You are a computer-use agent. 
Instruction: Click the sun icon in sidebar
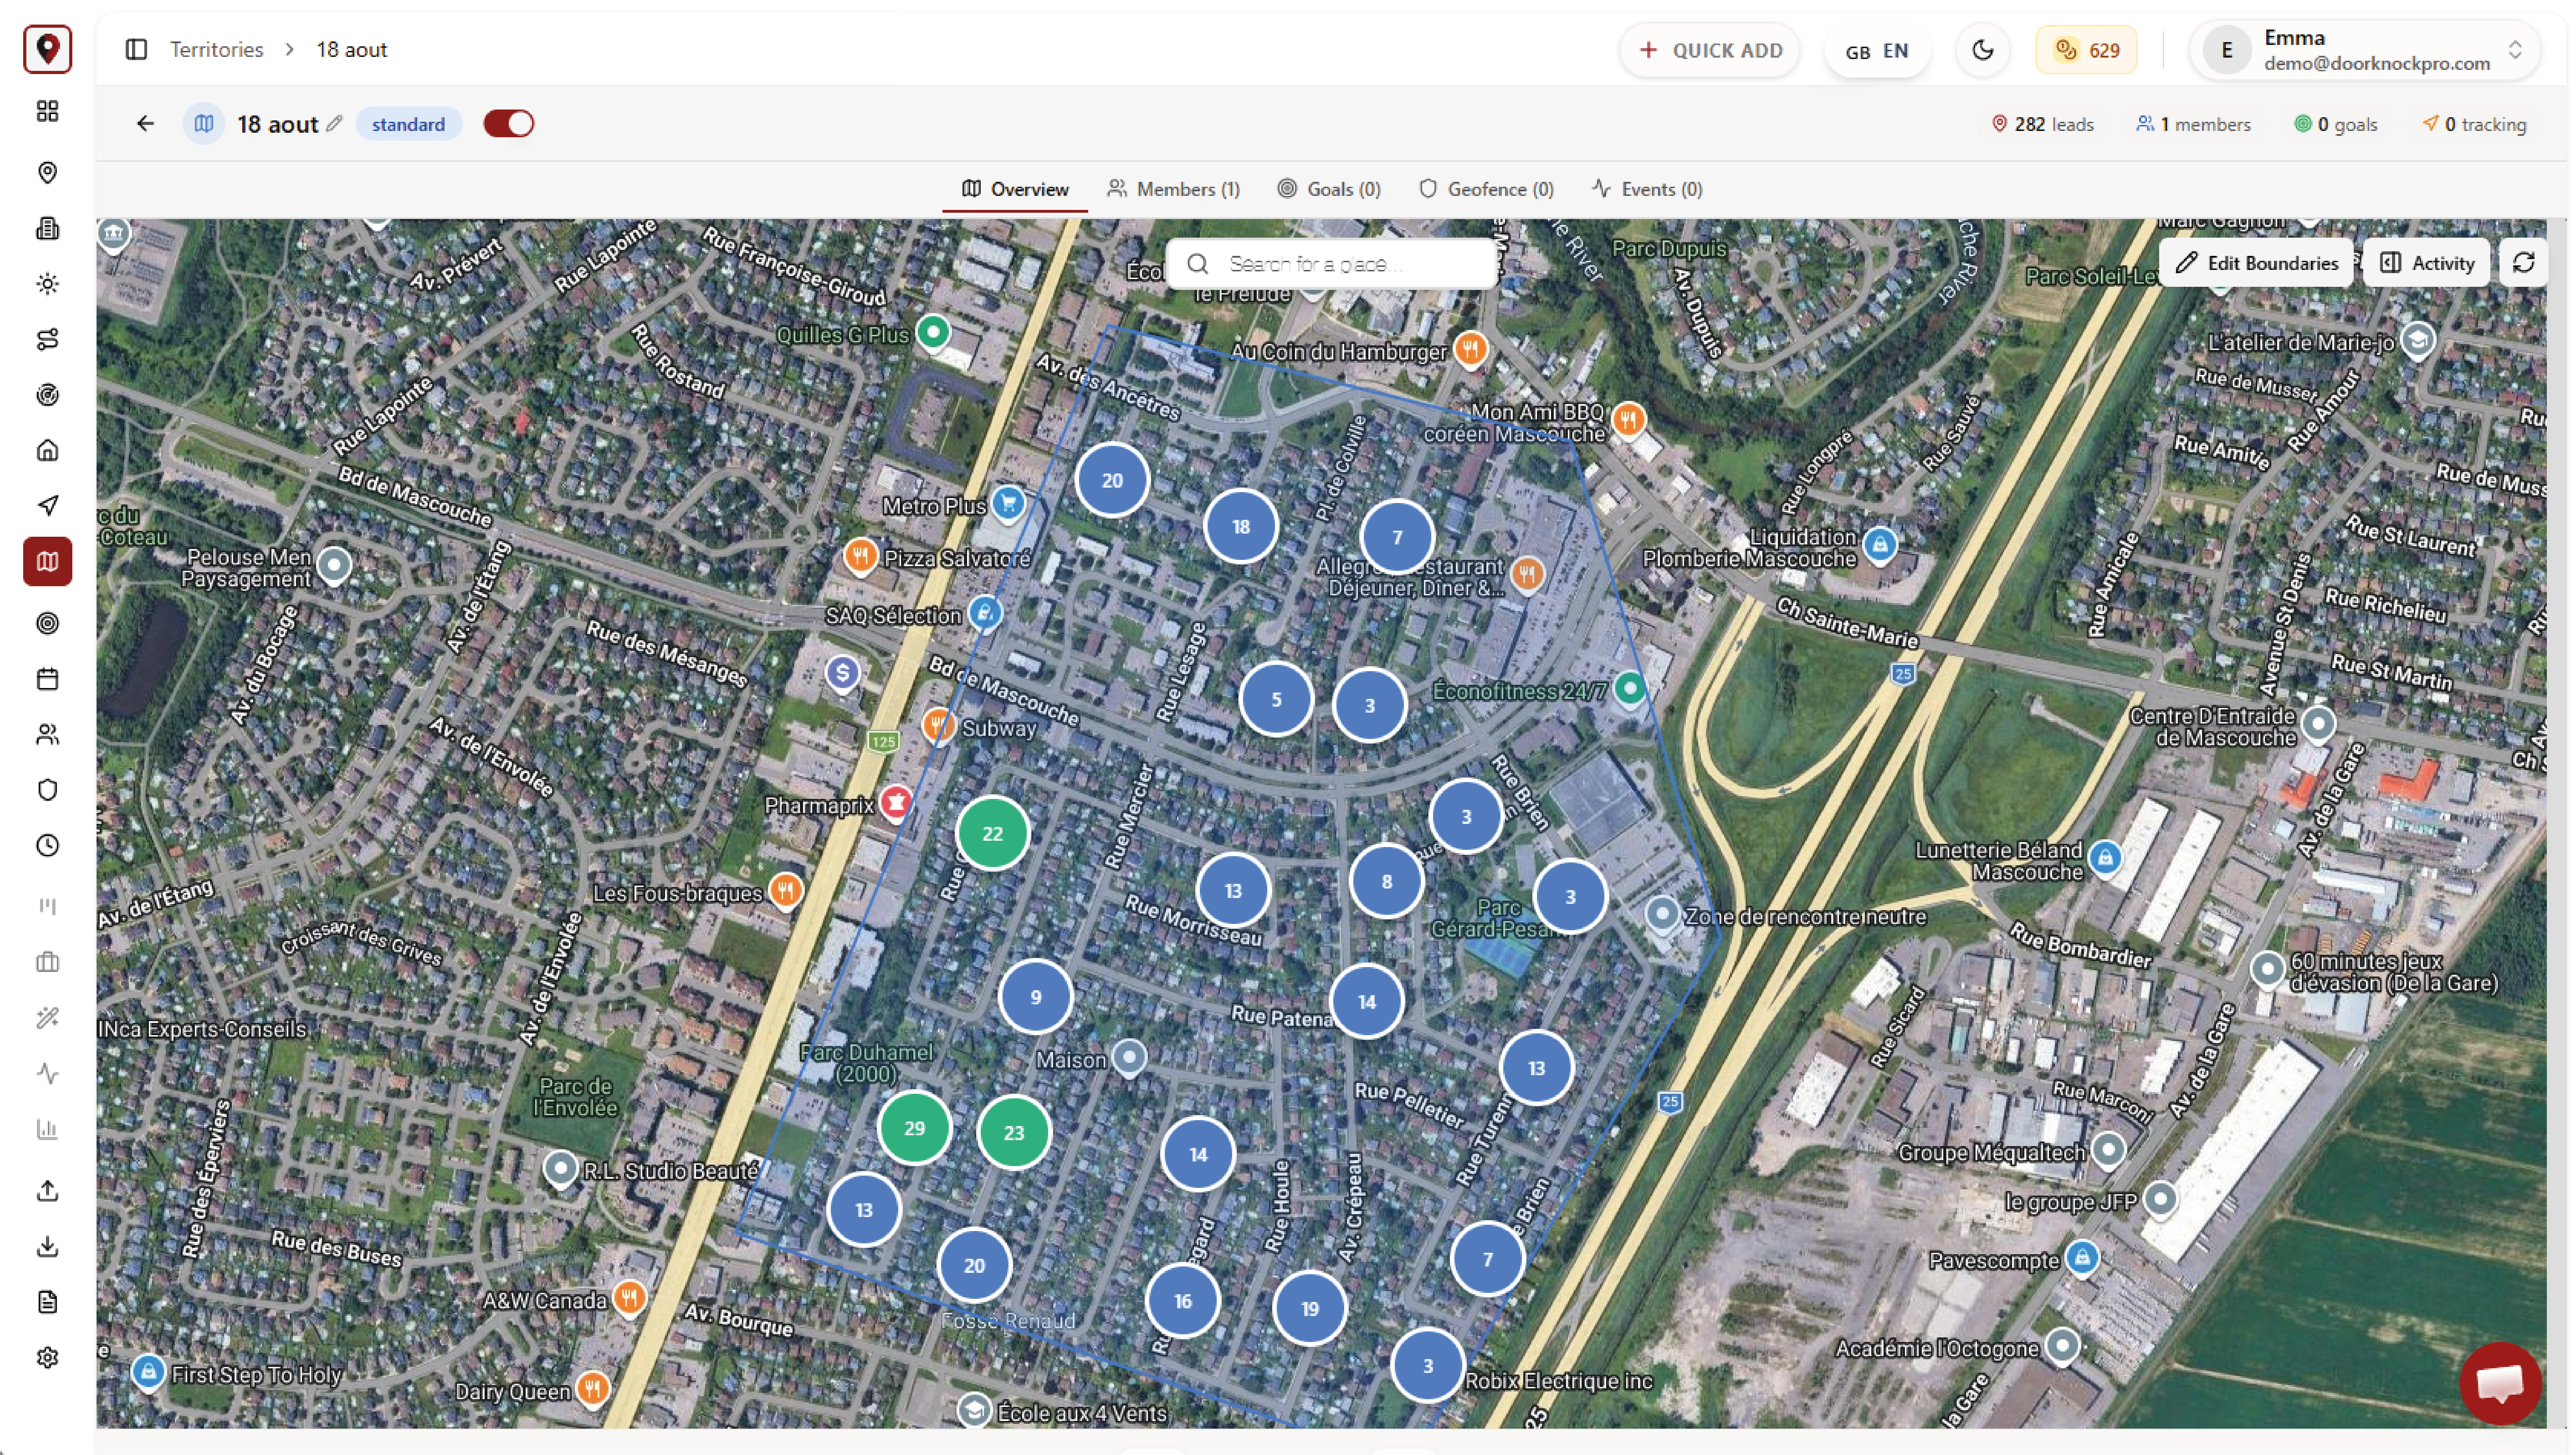tap(47, 284)
